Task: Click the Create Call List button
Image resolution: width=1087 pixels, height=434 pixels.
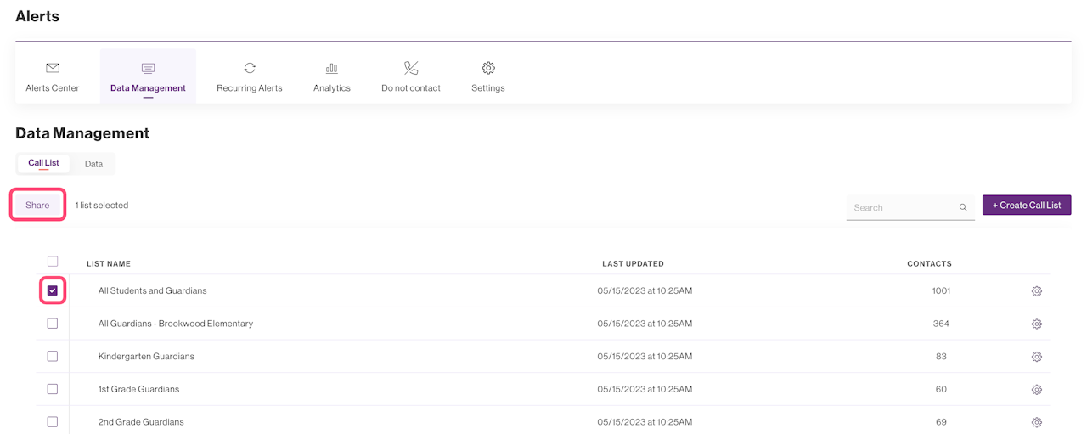Action: click(1027, 206)
